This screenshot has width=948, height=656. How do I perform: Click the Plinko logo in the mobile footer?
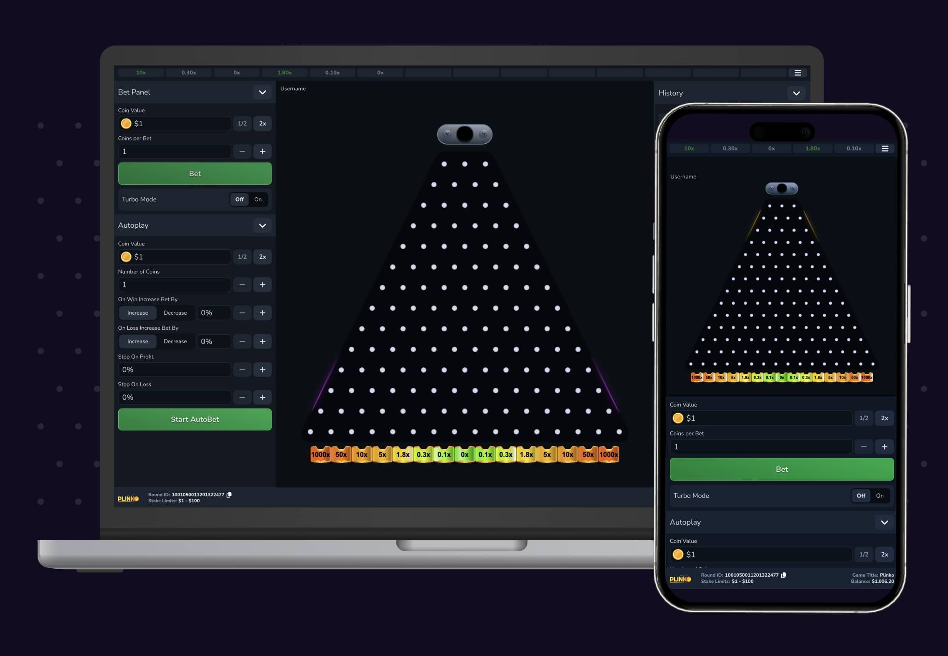point(681,578)
